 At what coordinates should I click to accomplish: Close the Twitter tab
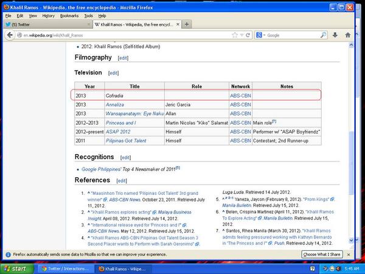(x=89, y=24)
